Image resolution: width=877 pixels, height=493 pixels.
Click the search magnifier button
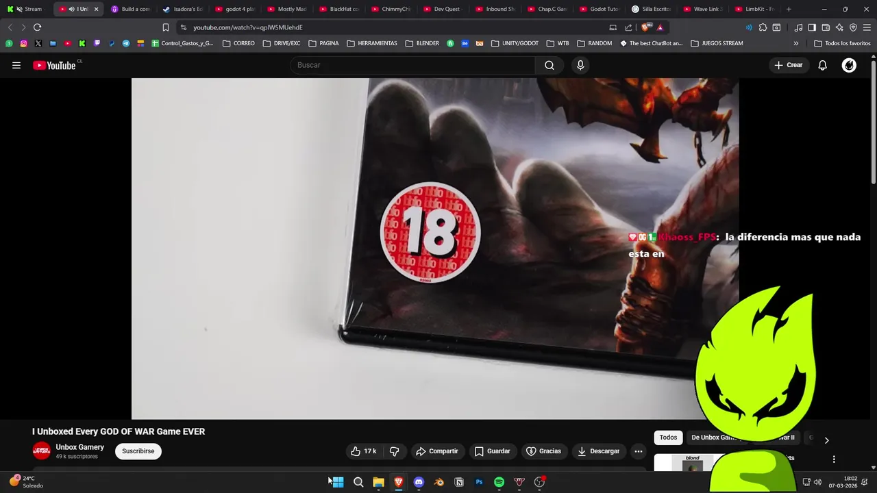tap(549, 65)
